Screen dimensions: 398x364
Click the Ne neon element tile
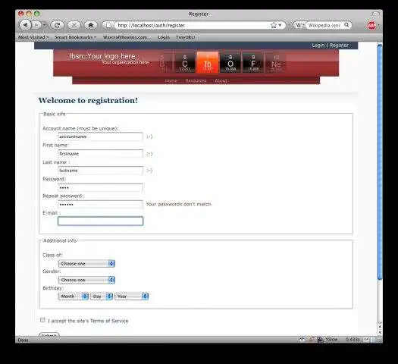(x=276, y=62)
